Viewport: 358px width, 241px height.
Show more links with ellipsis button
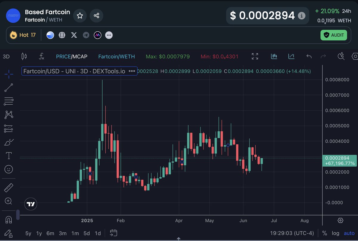109,35
